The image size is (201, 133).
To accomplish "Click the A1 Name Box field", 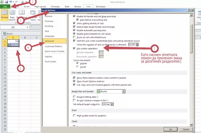I will (13, 27).
